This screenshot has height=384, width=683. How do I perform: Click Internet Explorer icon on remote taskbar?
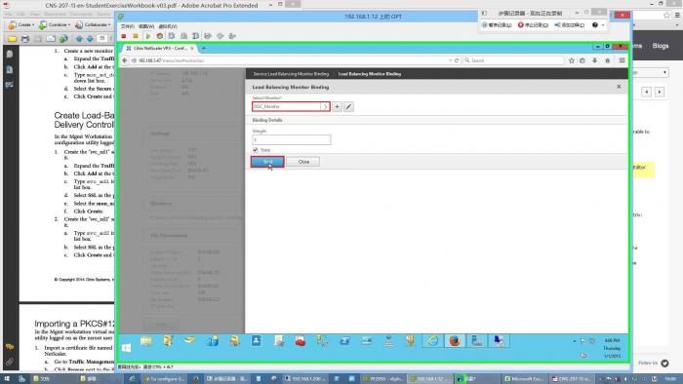coord(432,341)
